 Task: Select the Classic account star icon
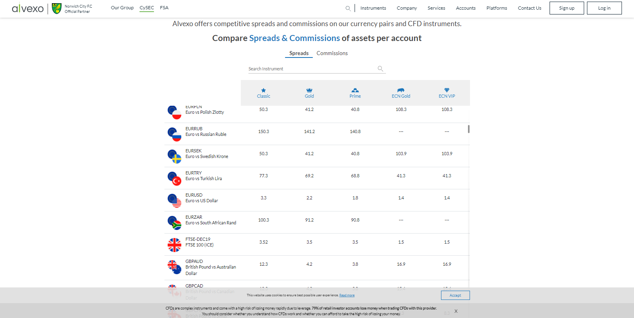coord(264,90)
